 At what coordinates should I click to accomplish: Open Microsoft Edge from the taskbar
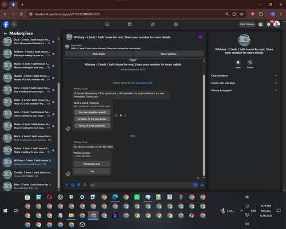(115, 197)
